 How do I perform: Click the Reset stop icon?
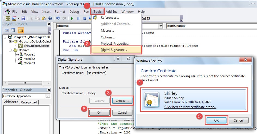pos(84,19)
